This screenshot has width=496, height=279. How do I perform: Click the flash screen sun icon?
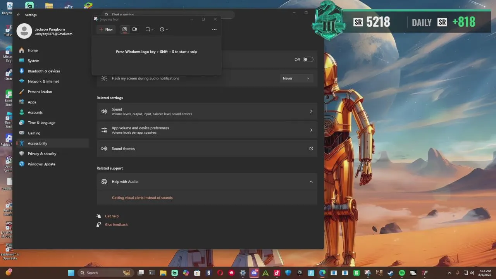click(x=104, y=78)
